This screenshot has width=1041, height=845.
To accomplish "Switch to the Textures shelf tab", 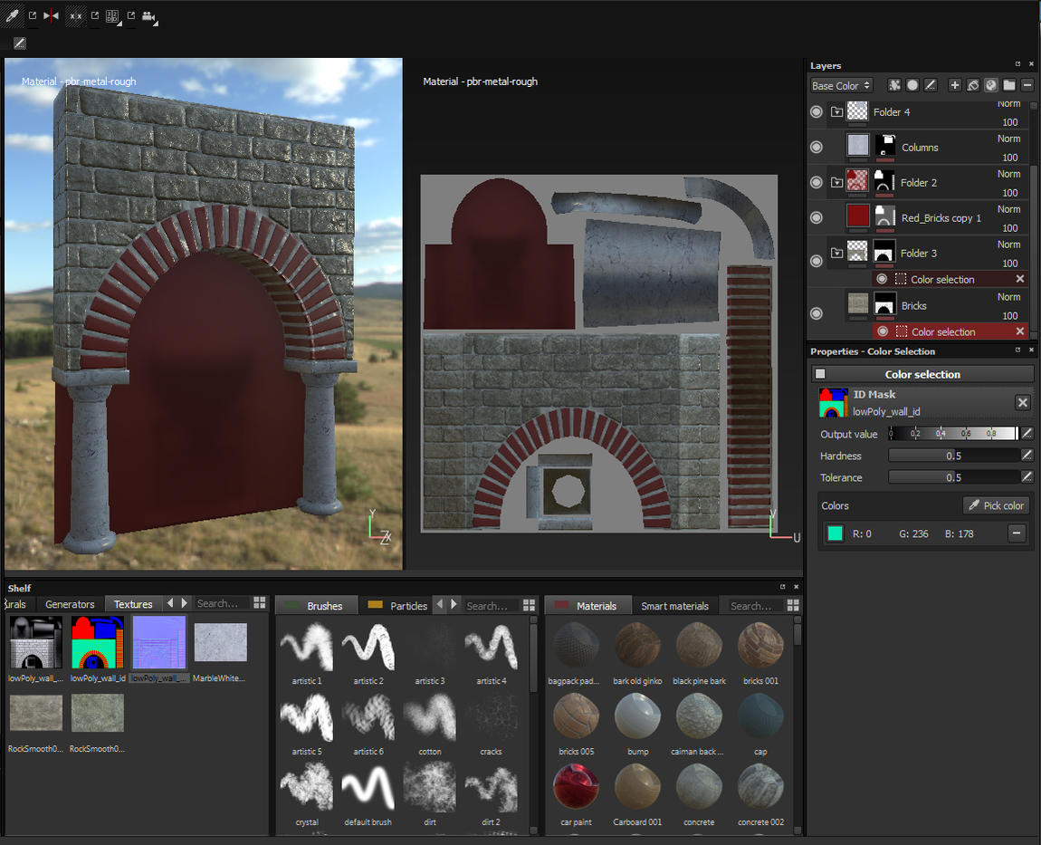I will pos(133,604).
